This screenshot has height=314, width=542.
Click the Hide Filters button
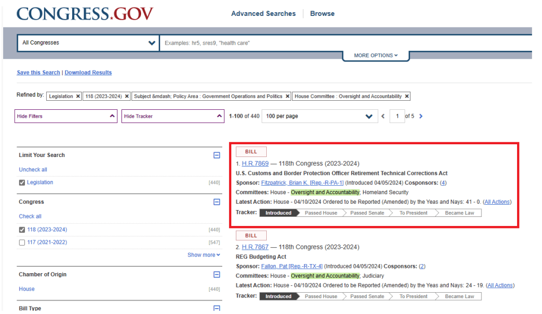[x=66, y=116]
